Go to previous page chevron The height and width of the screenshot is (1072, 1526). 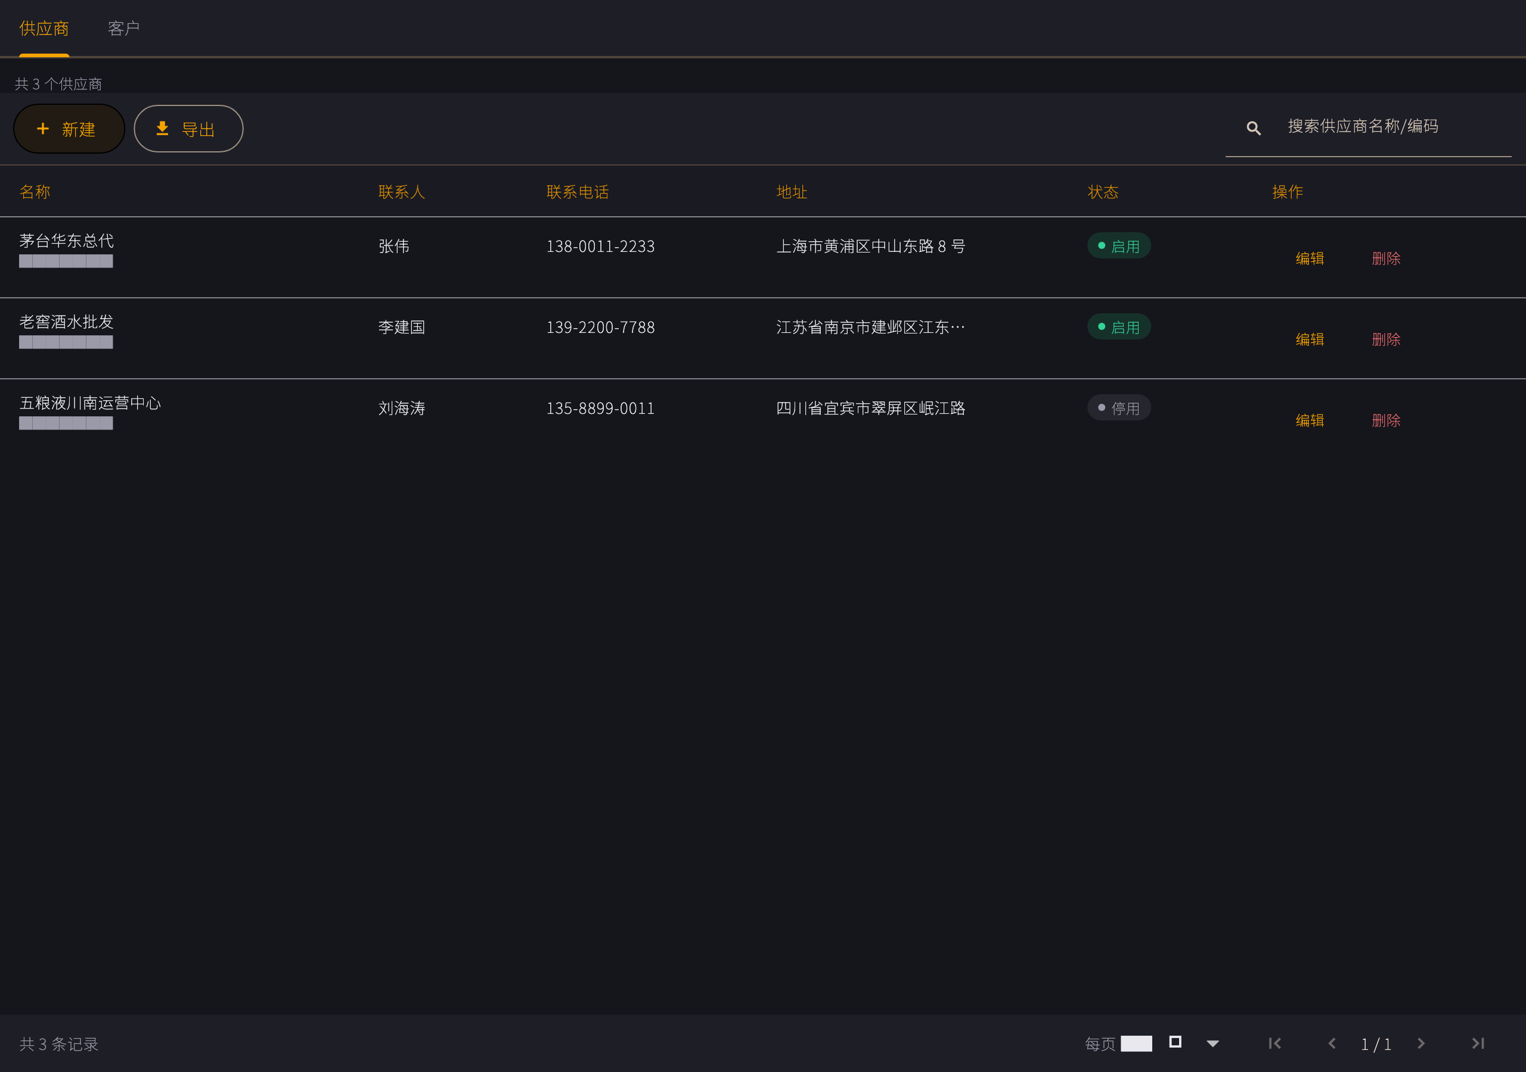[1331, 1043]
